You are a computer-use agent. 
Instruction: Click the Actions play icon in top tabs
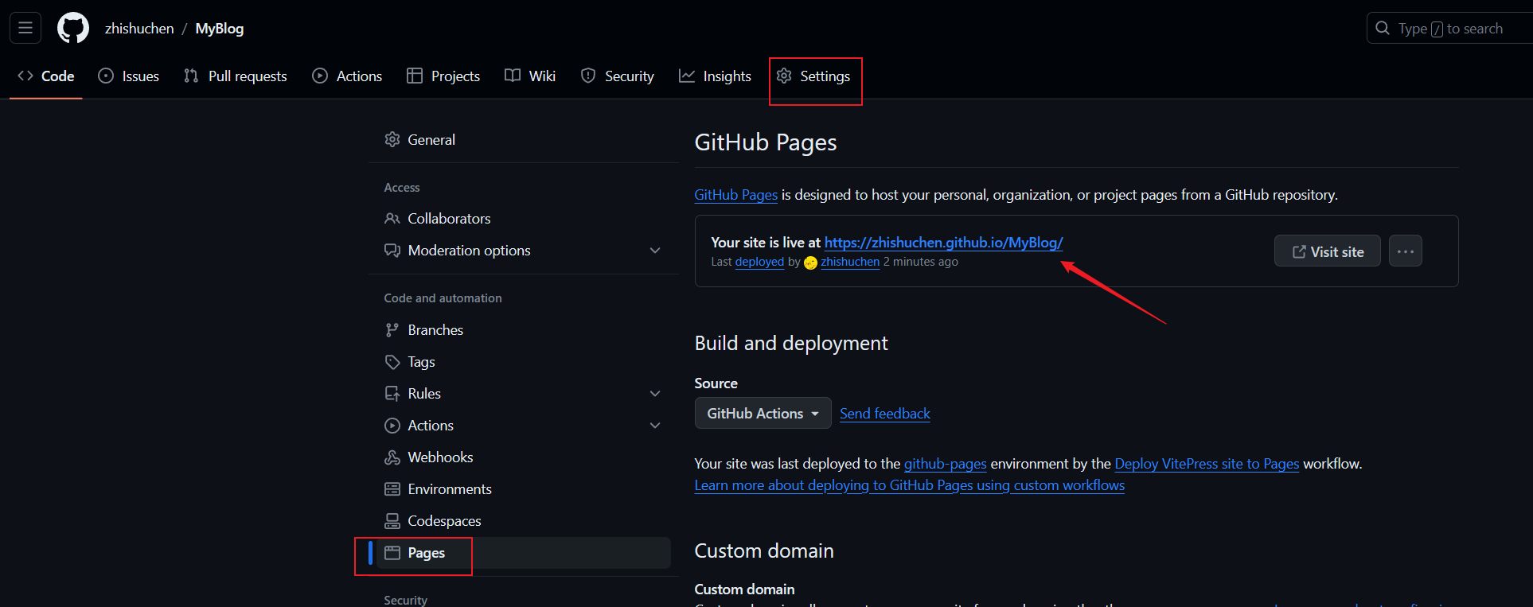click(x=320, y=76)
